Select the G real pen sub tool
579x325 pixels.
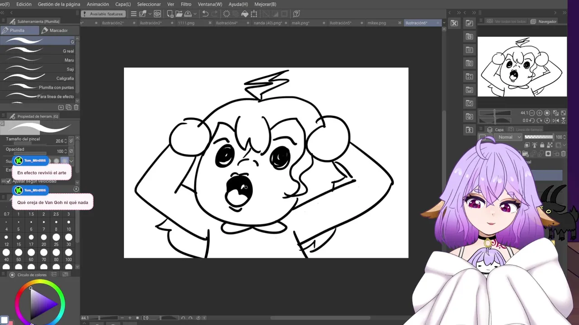pyautogui.click(x=38, y=51)
